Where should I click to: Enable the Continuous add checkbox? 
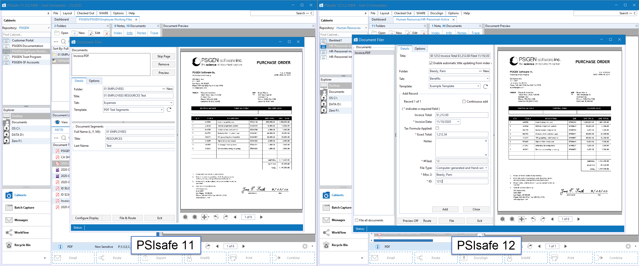464,102
